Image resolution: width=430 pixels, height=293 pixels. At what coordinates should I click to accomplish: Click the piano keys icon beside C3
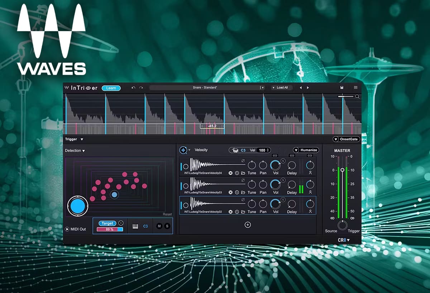[135, 226]
